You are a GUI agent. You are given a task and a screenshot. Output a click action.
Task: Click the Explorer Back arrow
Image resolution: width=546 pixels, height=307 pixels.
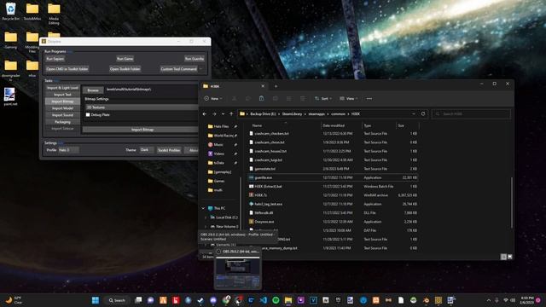click(205, 113)
